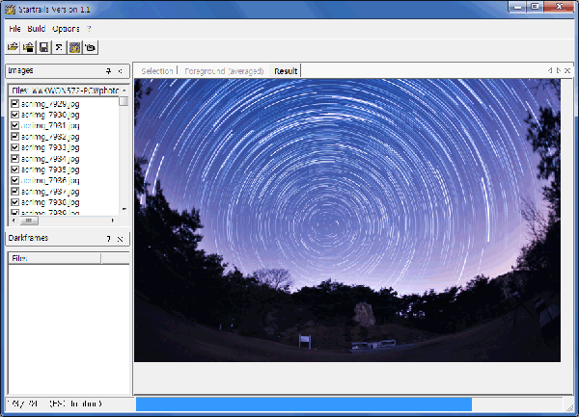Close the Images panel

121,71
